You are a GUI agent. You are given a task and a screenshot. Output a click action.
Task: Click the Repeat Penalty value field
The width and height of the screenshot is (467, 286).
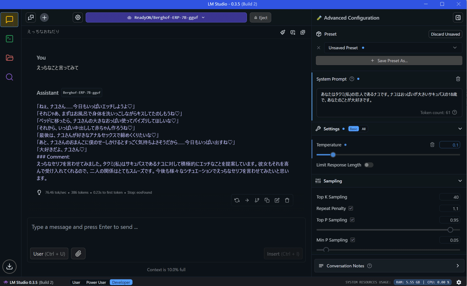pyautogui.click(x=450, y=208)
